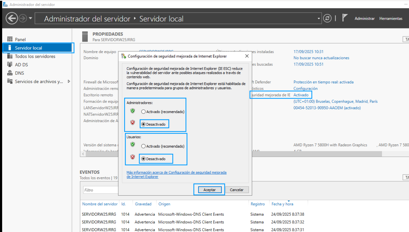
Task: Sort events by Nombre del servidor column
Action: (100, 204)
